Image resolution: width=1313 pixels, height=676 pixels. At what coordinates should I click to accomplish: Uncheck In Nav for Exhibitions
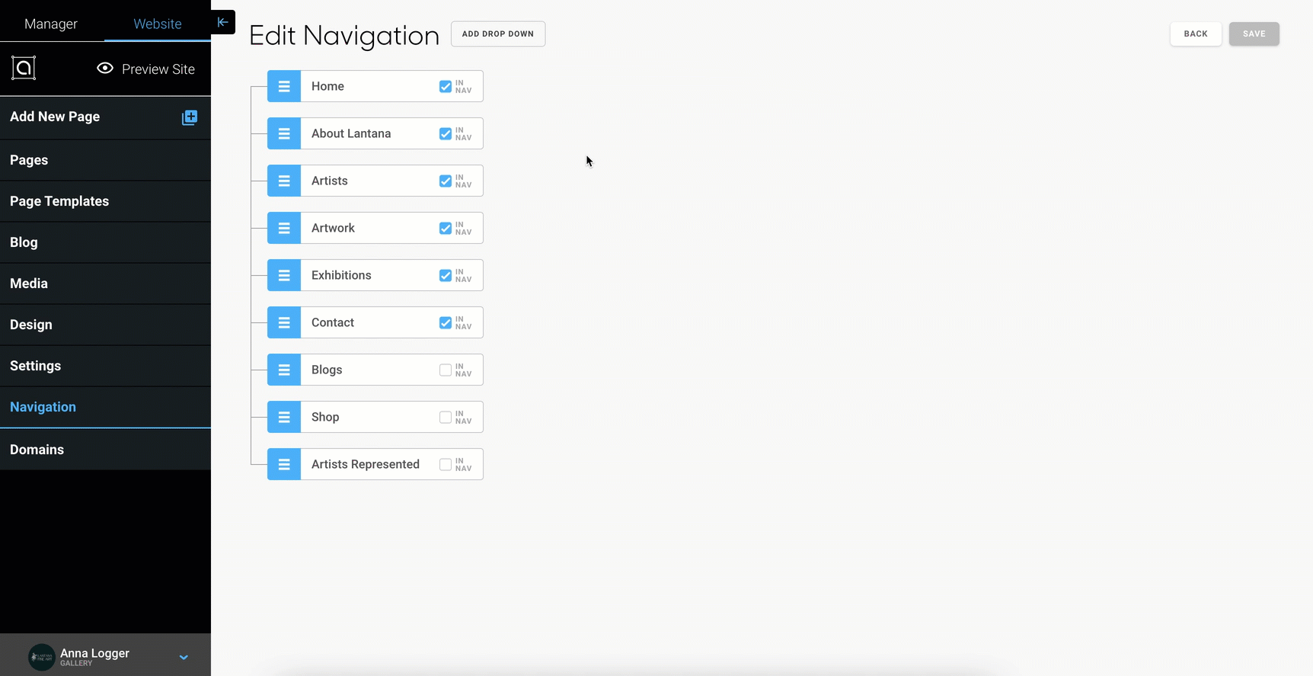point(446,276)
